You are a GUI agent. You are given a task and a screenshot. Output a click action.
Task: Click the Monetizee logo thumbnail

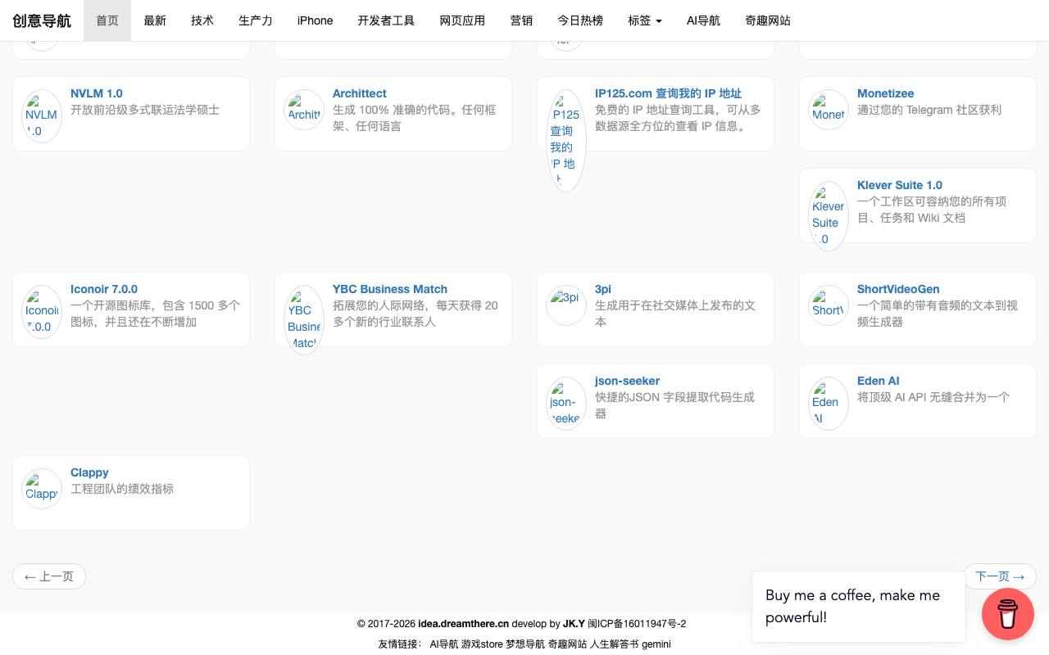[829, 110]
